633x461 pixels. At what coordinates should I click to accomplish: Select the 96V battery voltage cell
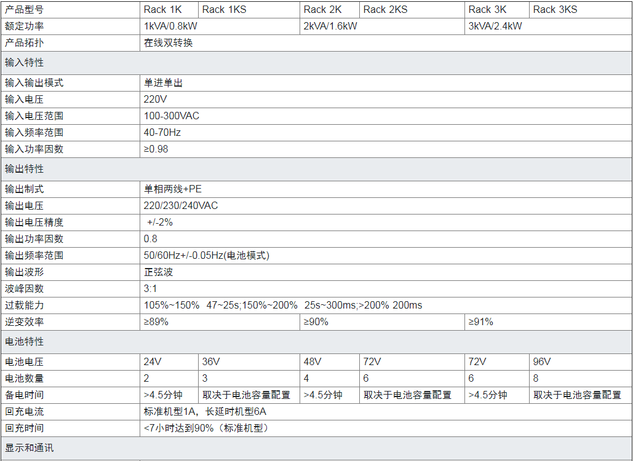(542, 361)
